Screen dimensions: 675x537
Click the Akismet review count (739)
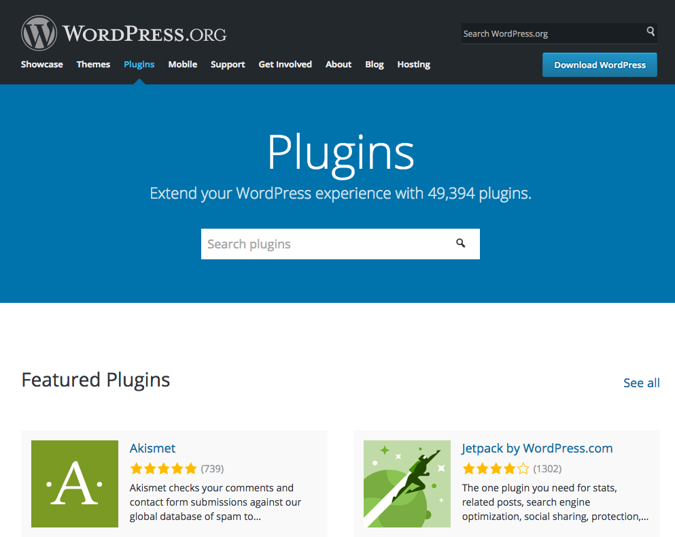click(x=212, y=468)
